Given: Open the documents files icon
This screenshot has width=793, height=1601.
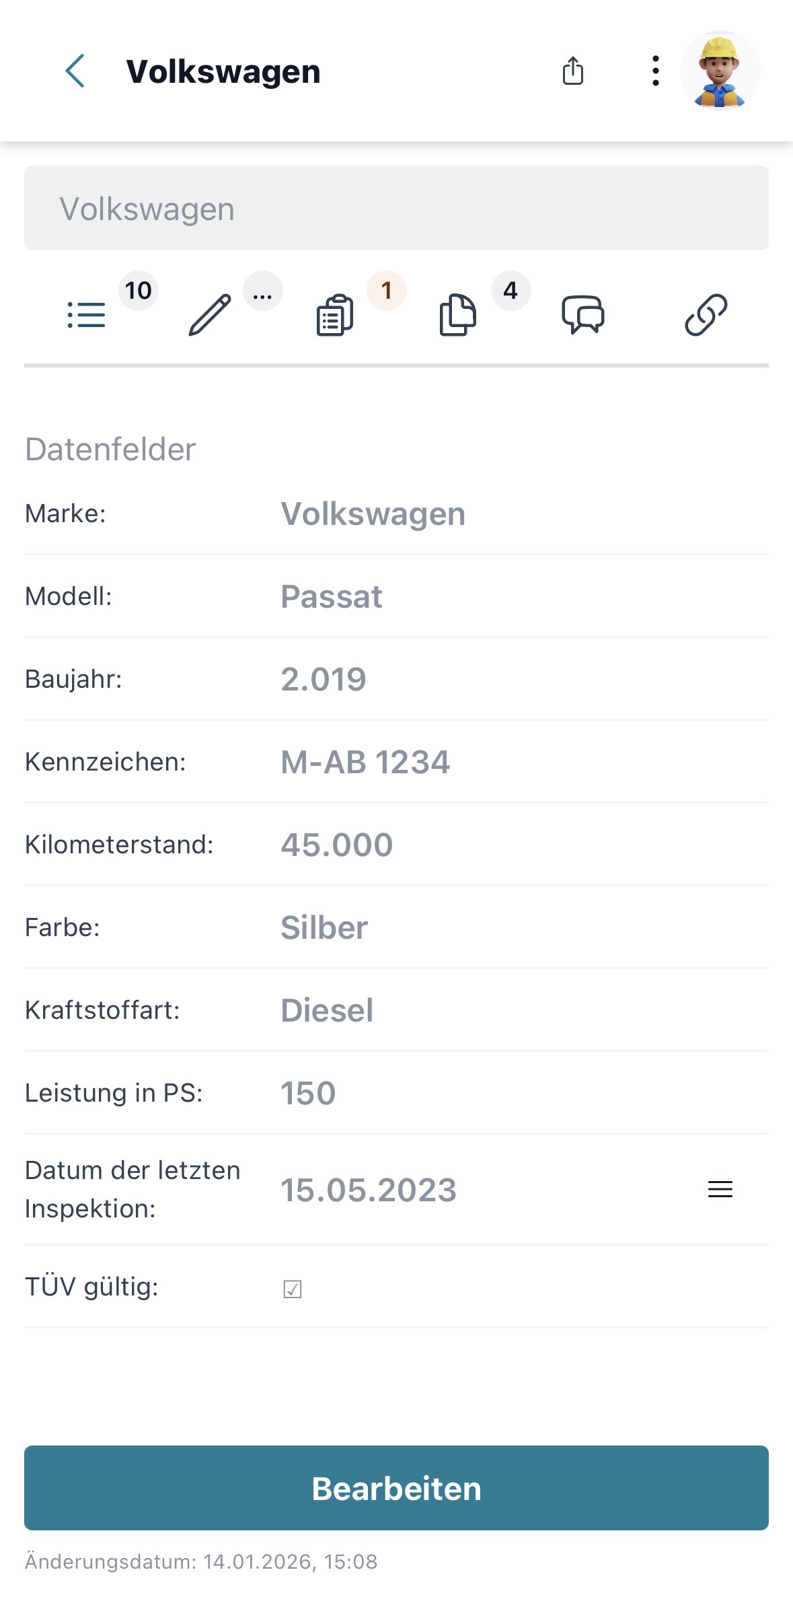Looking at the screenshot, I should [x=458, y=315].
